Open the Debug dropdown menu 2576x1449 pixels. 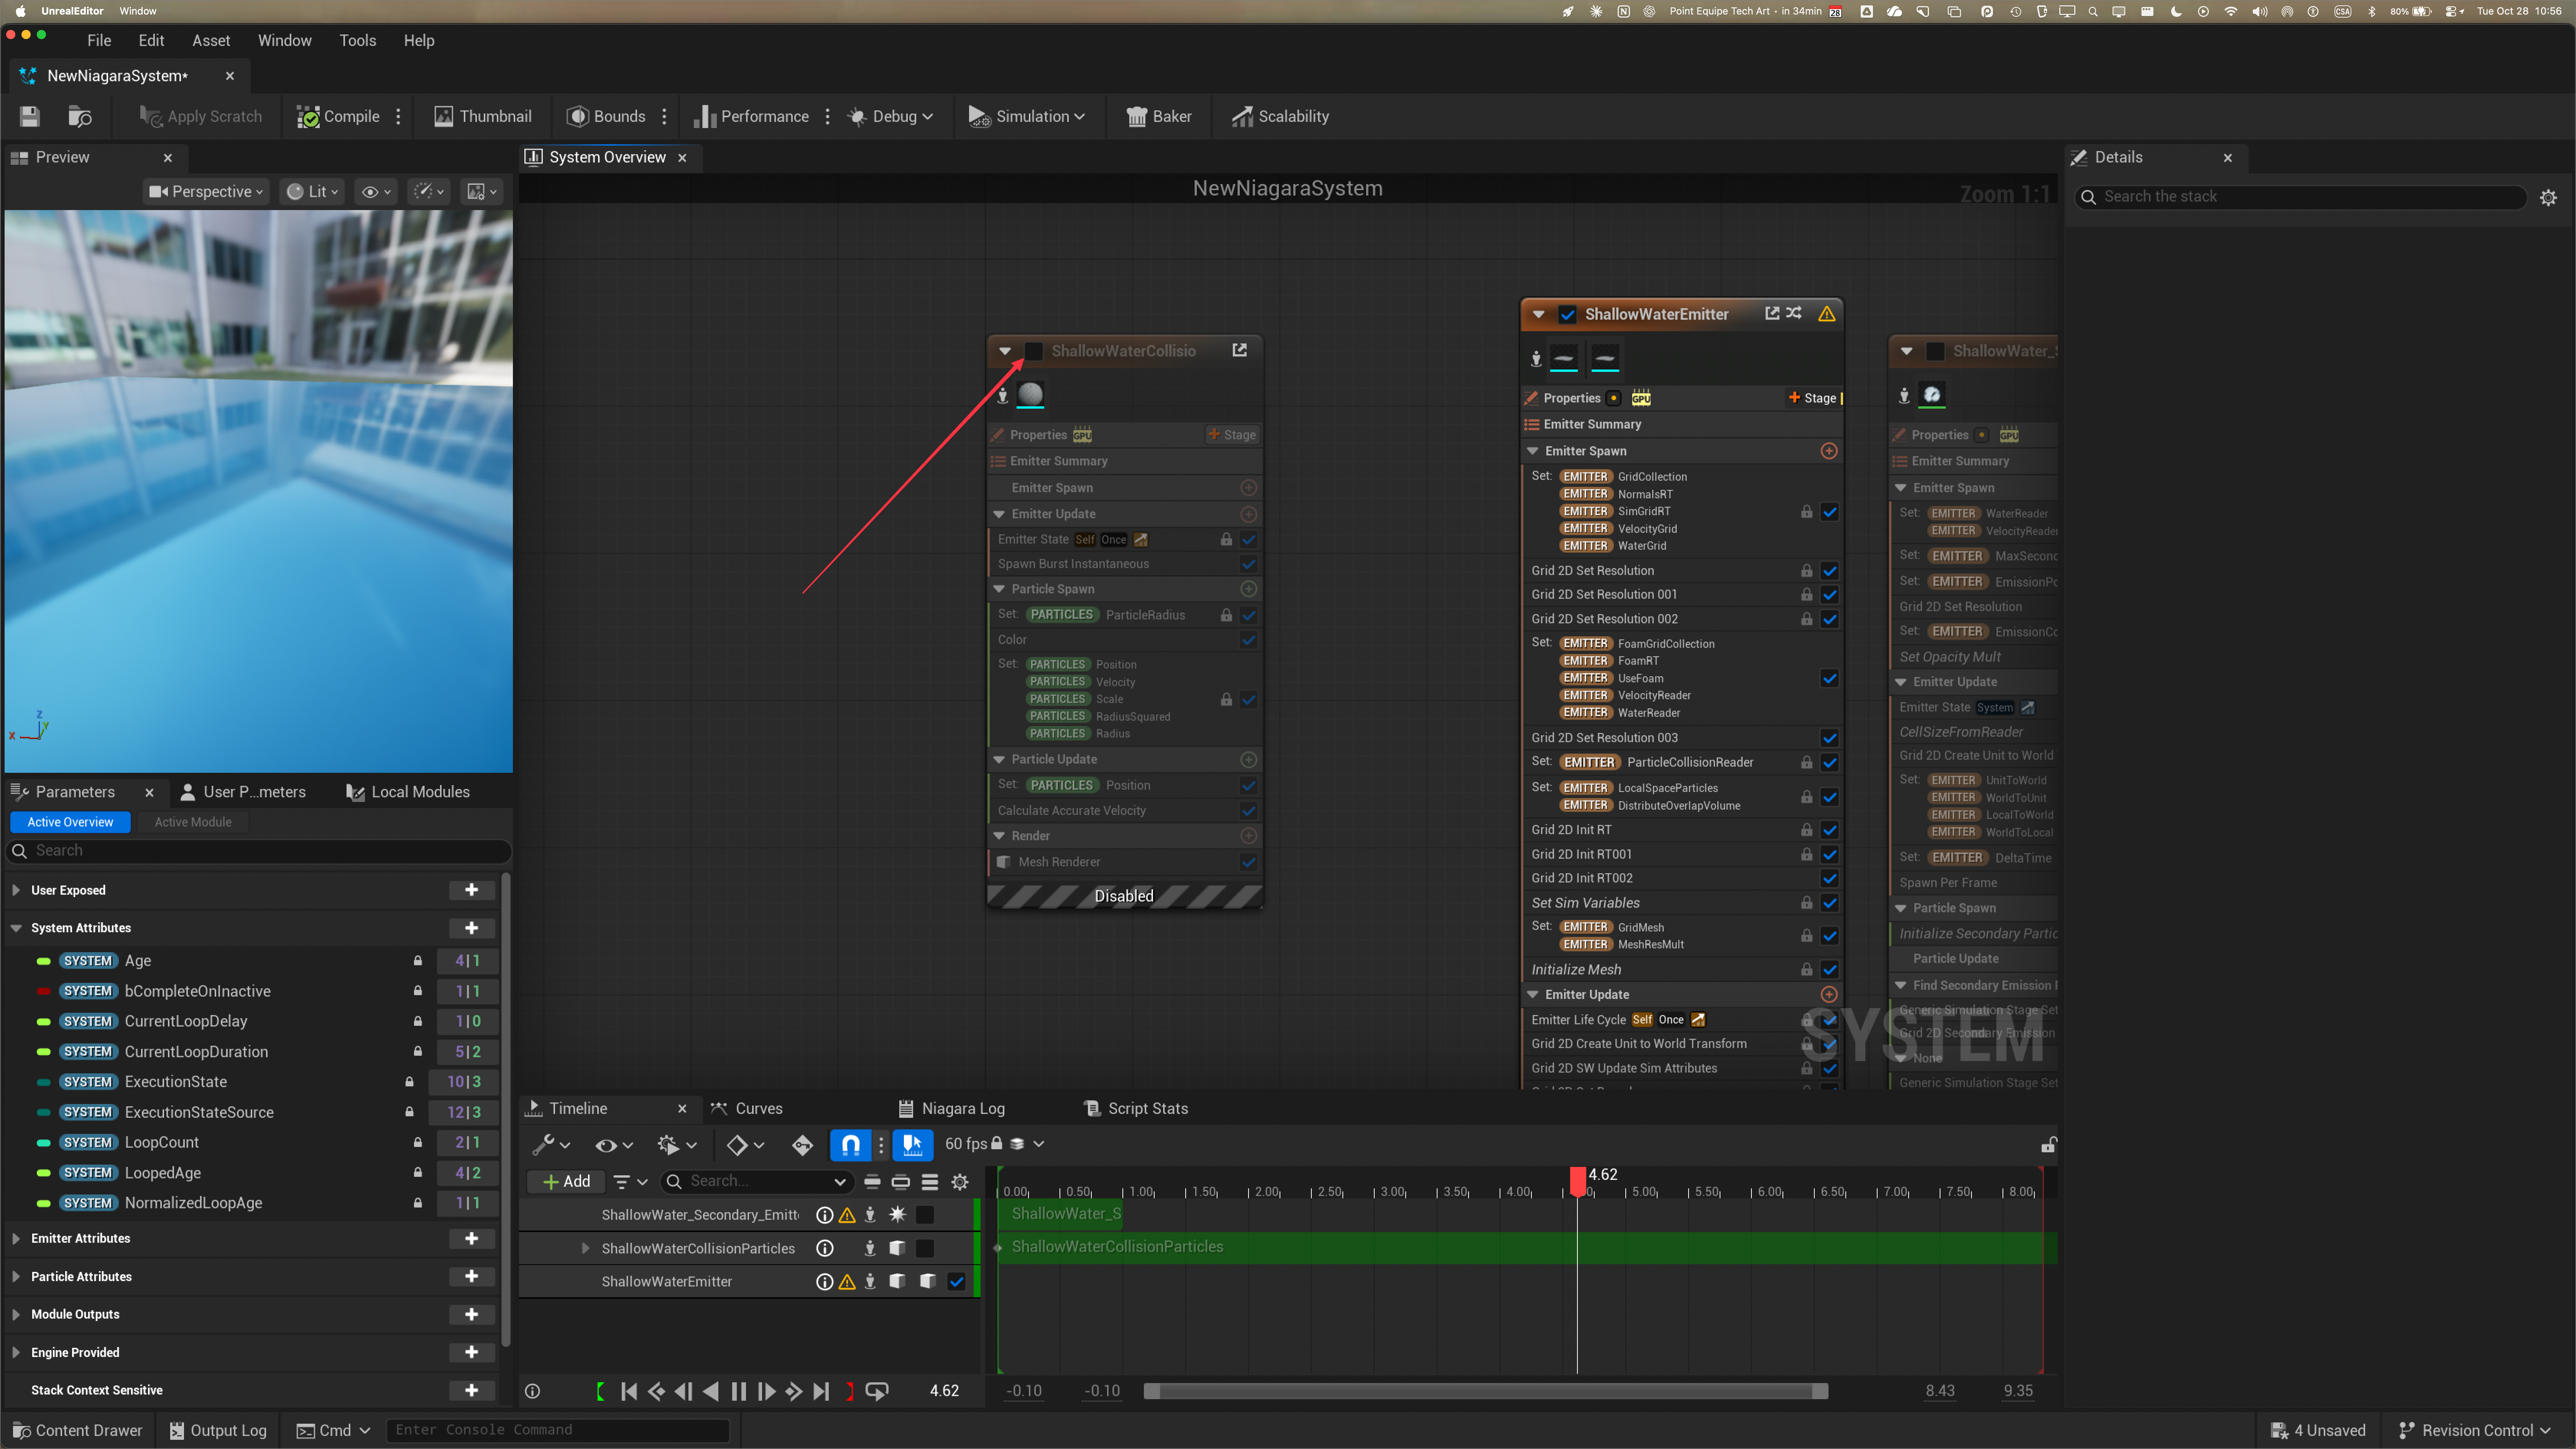tap(890, 116)
